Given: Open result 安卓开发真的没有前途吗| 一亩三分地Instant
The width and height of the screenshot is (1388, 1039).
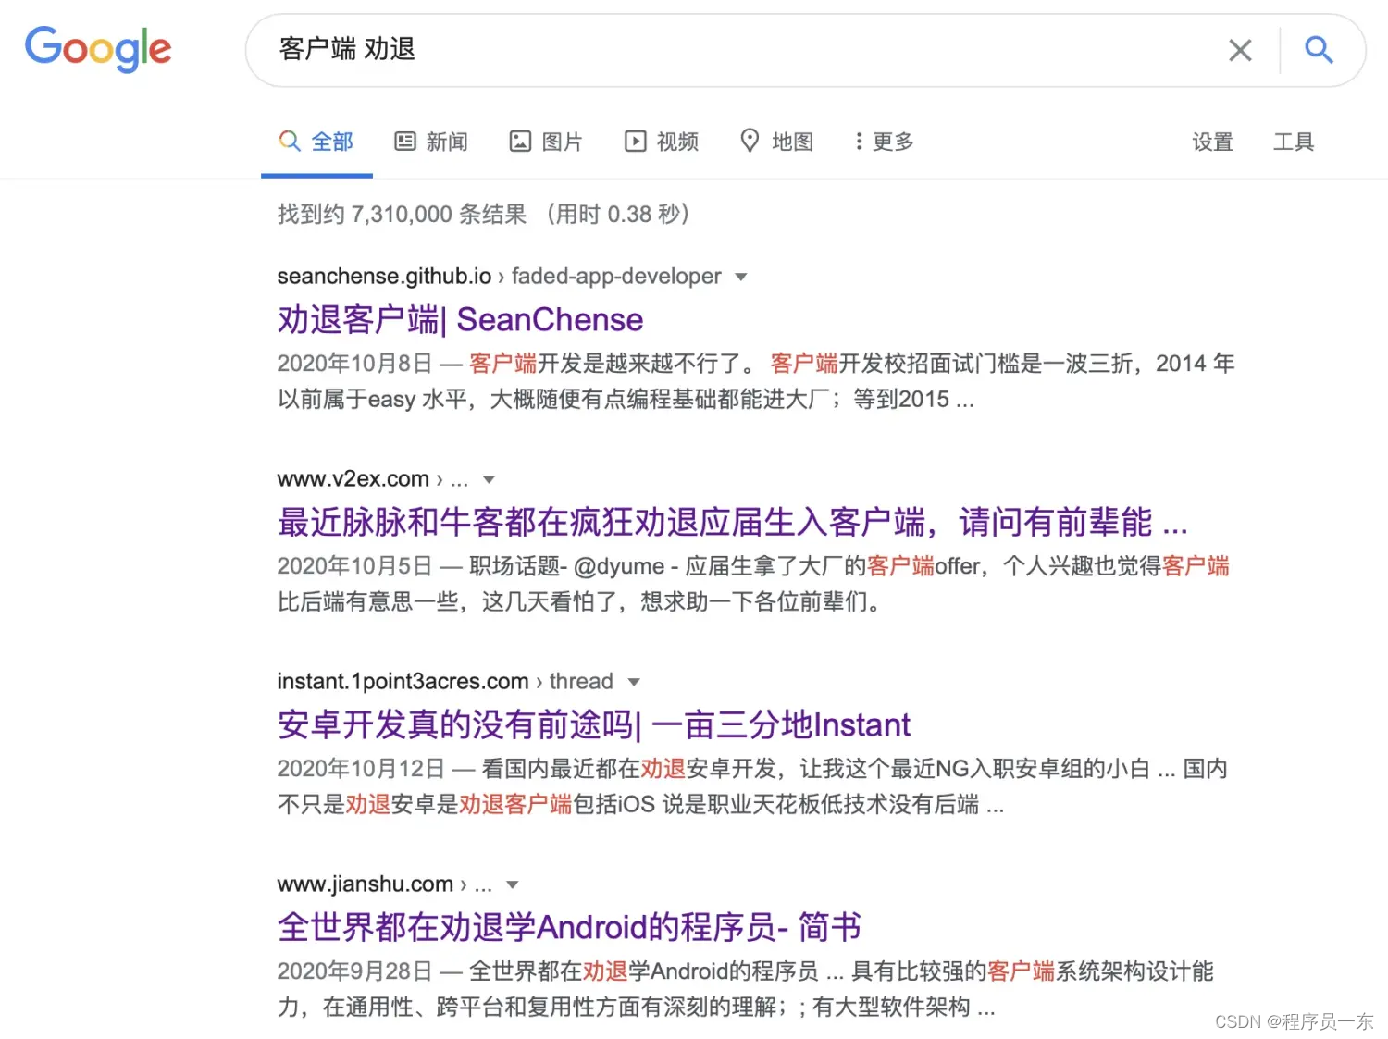Looking at the screenshot, I should pyautogui.click(x=593, y=724).
